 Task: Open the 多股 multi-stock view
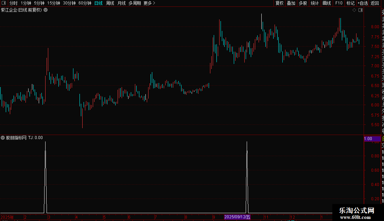click(303, 3)
